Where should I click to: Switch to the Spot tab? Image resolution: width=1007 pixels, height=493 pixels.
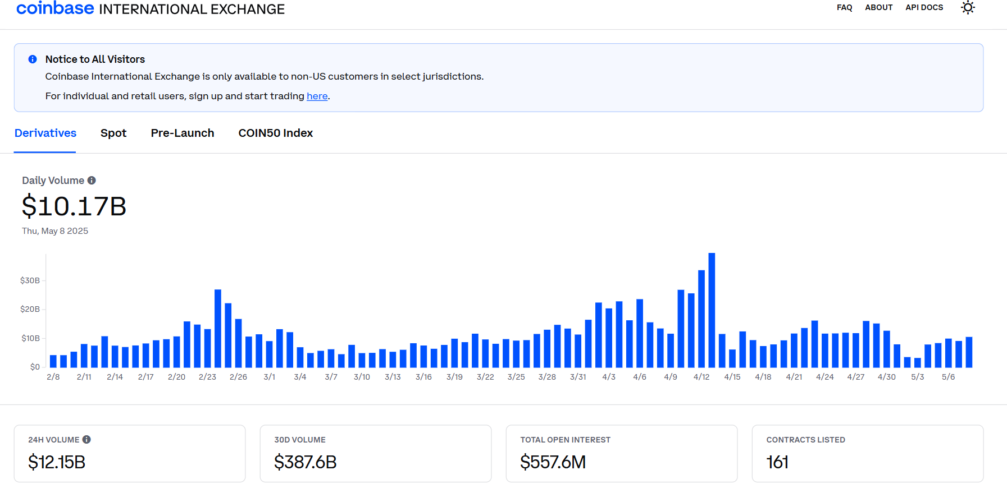(113, 133)
